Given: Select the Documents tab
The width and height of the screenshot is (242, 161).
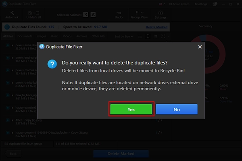Looking at the screenshot, I should [x=25, y=36].
